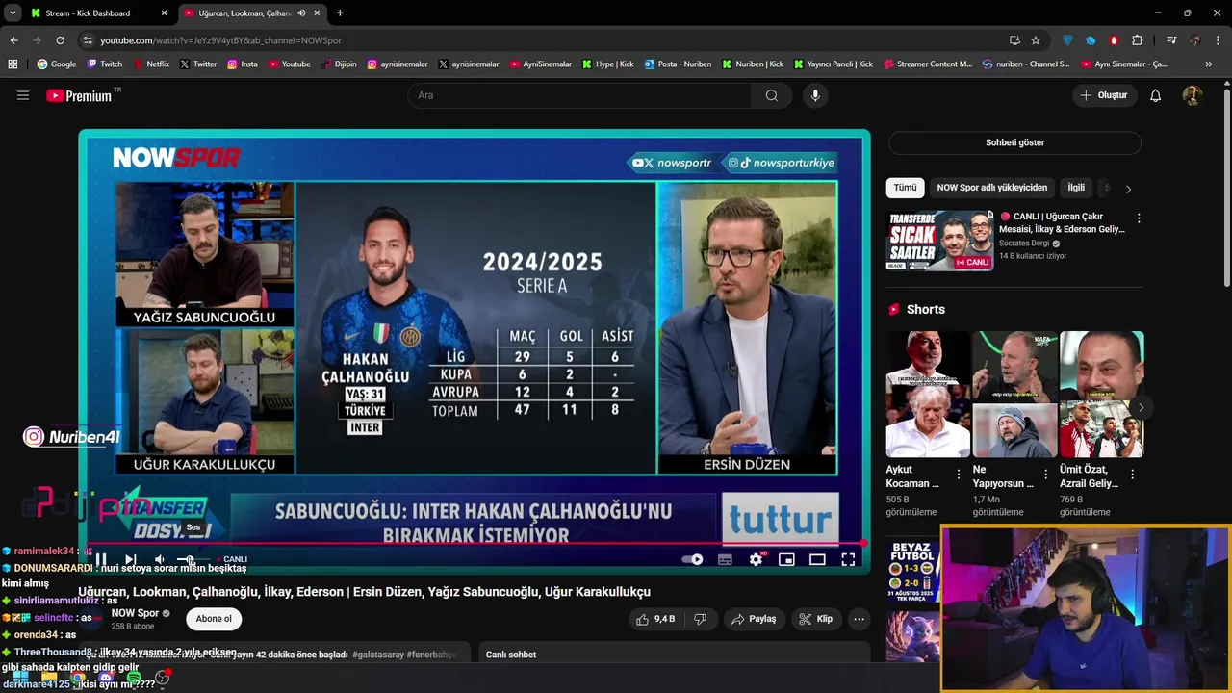Screen dimensions: 1232x693
Task: Open the Twitch bookmark
Action: 105,64
